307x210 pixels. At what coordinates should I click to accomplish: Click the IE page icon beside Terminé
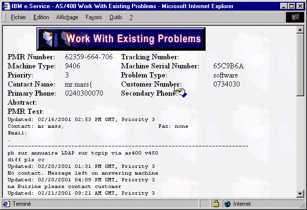coord(6,204)
